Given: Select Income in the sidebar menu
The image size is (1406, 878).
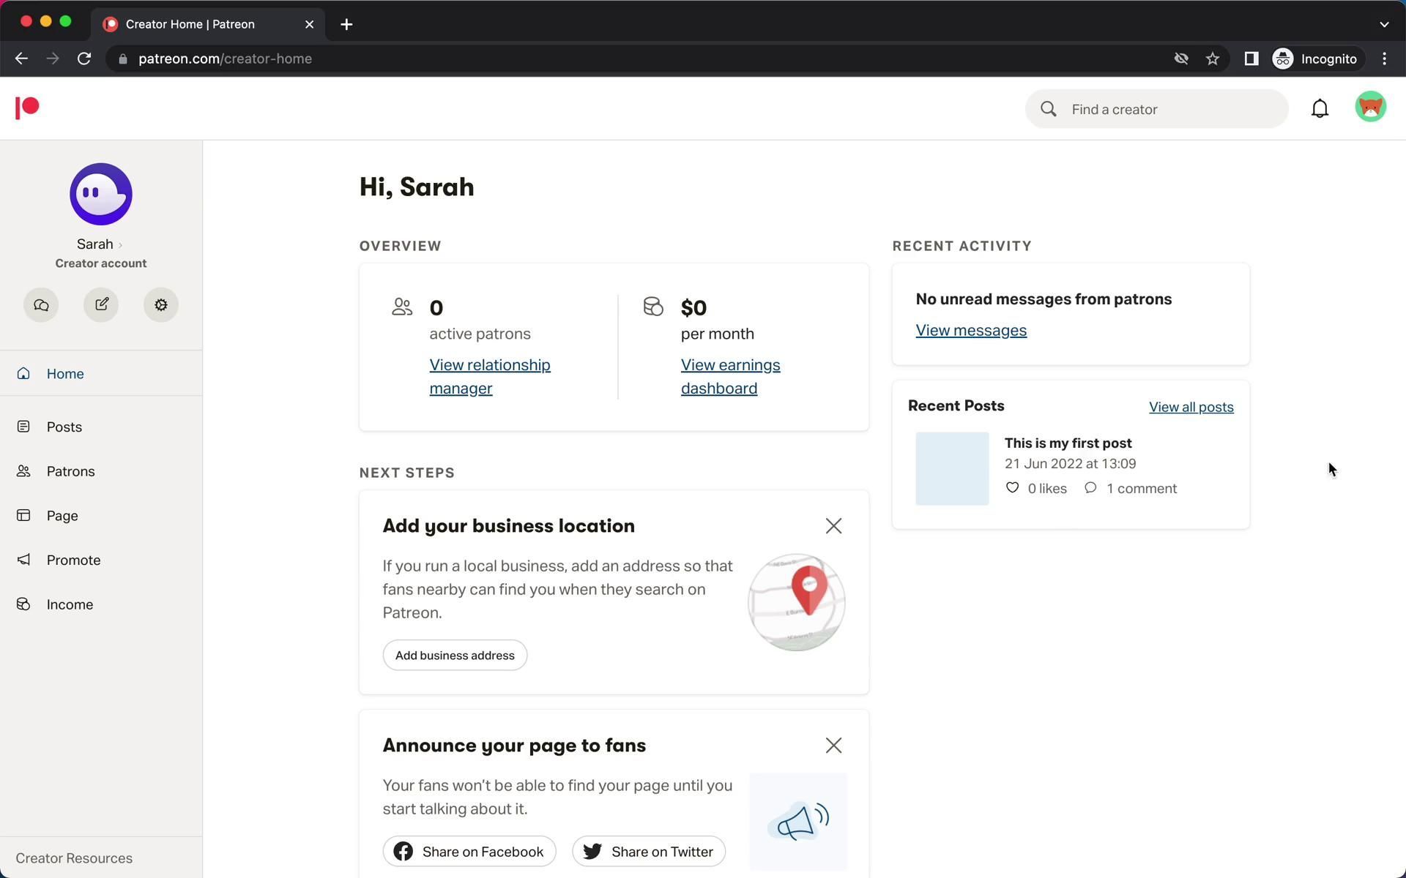Looking at the screenshot, I should point(70,604).
